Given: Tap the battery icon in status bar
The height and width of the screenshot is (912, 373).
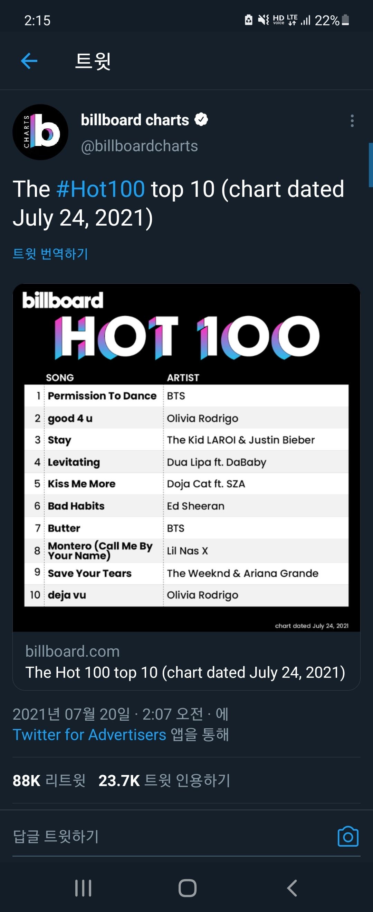Looking at the screenshot, I should pyautogui.click(x=346, y=20).
